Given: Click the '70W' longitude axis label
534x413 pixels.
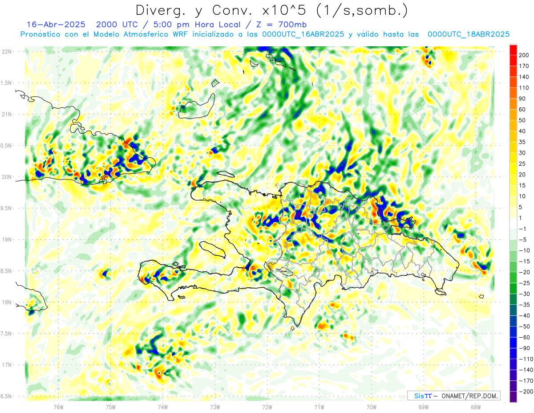Looking at the screenshot, I should (372, 407).
